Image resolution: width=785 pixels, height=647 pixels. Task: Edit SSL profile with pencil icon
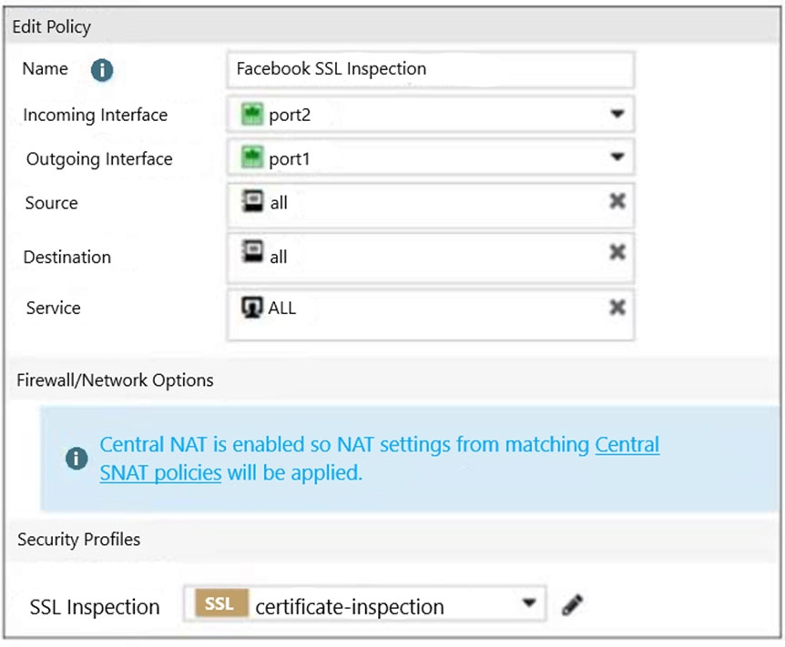tap(572, 604)
